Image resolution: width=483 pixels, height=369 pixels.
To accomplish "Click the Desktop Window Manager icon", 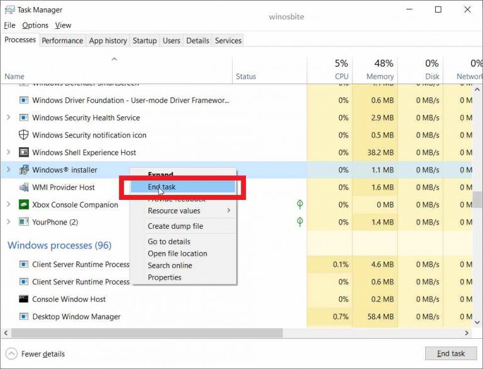I will pyautogui.click(x=24, y=317).
